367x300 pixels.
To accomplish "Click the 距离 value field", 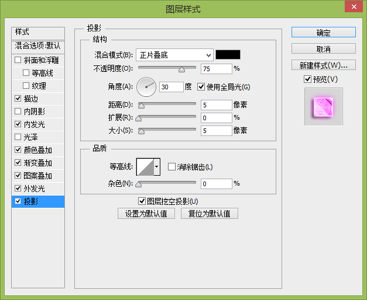I will pos(216,105).
